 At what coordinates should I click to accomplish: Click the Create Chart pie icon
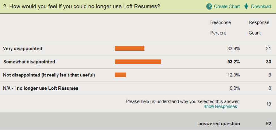[x=209, y=7]
